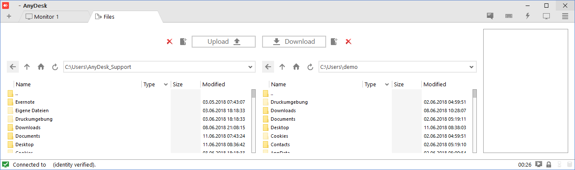Click the AnyDesk logo in title bar
Image resolution: width=575 pixels, height=170 pixels.
6,6
